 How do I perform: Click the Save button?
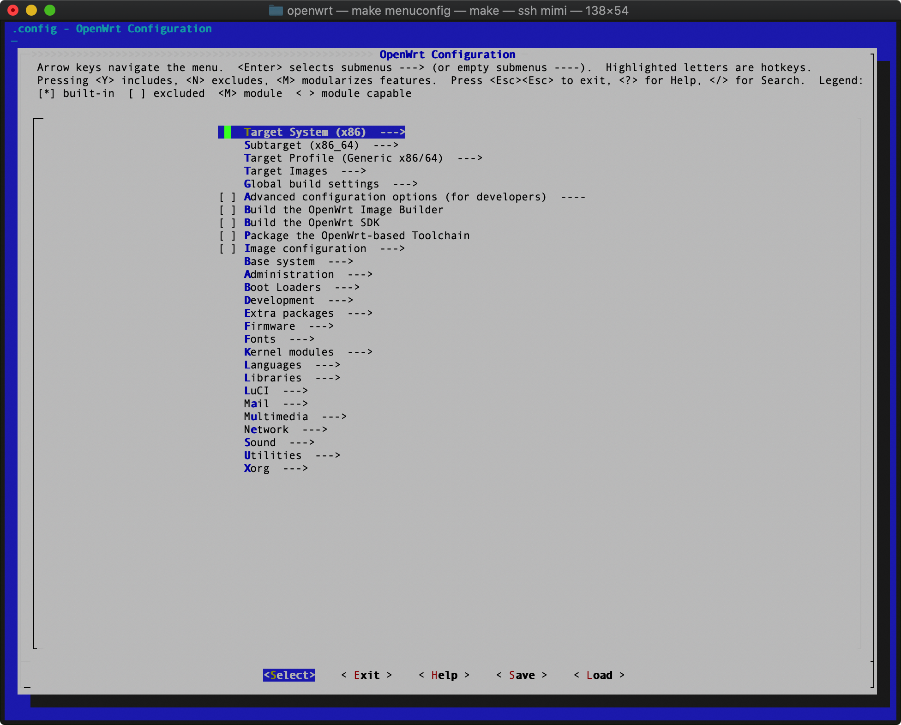[x=522, y=675]
